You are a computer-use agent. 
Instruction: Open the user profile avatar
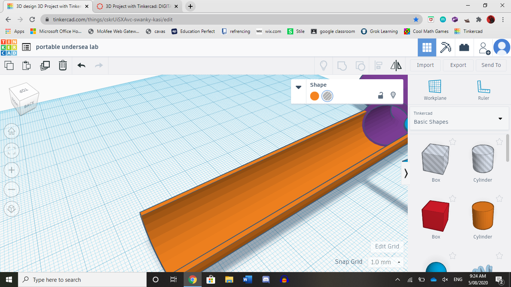[502, 47]
